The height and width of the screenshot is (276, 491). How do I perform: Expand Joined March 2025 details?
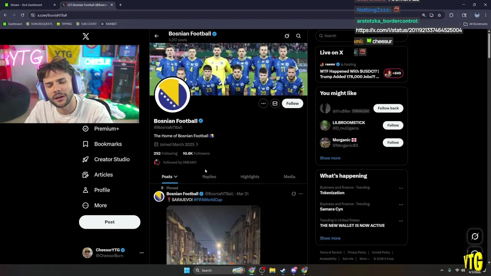(x=176, y=145)
